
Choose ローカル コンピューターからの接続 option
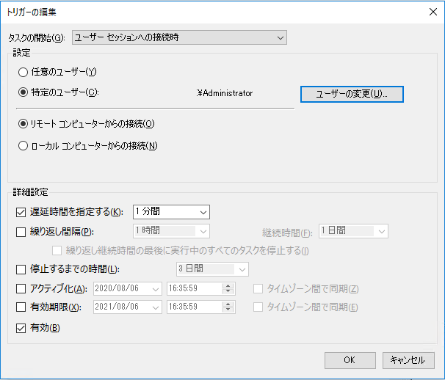click(23, 145)
